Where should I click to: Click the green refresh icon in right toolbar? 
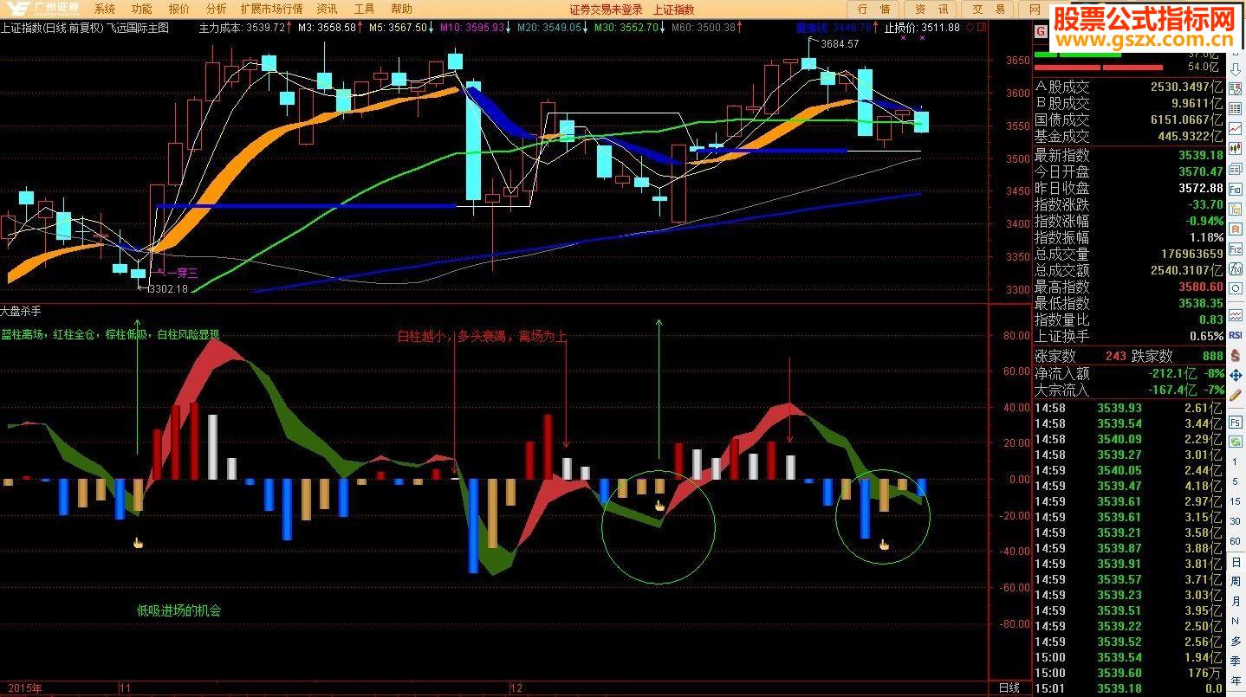[x=1236, y=442]
